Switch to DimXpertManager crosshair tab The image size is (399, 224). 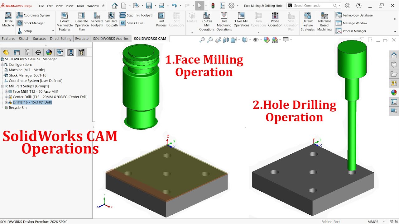[38, 52]
